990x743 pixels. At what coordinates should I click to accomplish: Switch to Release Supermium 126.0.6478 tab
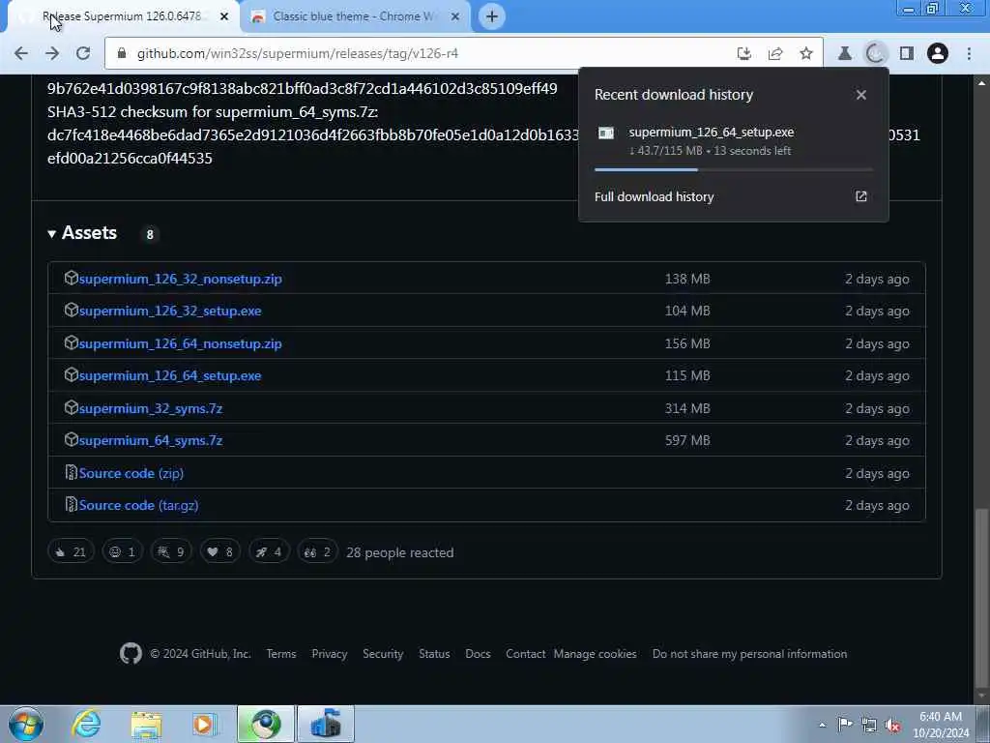pyautogui.click(x=123, y=17)
